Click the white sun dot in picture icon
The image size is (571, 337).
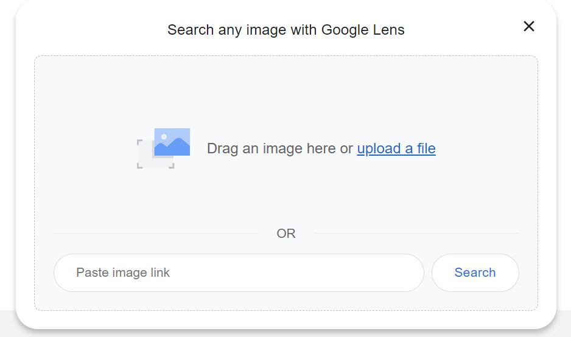(x=164, y=136)
